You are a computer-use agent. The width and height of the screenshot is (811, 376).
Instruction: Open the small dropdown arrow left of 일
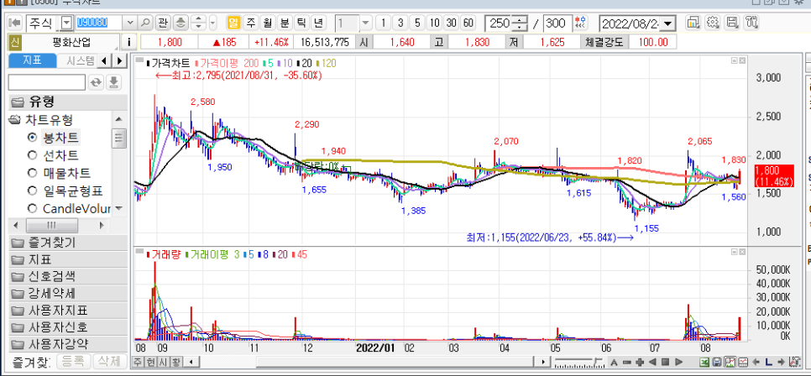pyautogui.click(x=213, y=23)
